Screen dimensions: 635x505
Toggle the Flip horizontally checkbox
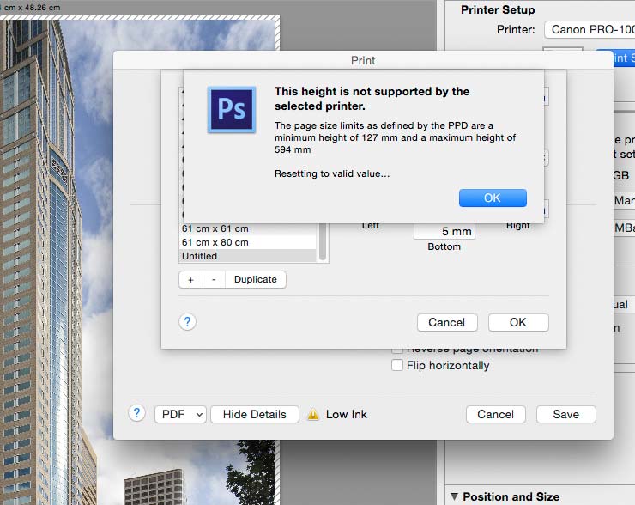pyautogui.click(x=397, y=365)
